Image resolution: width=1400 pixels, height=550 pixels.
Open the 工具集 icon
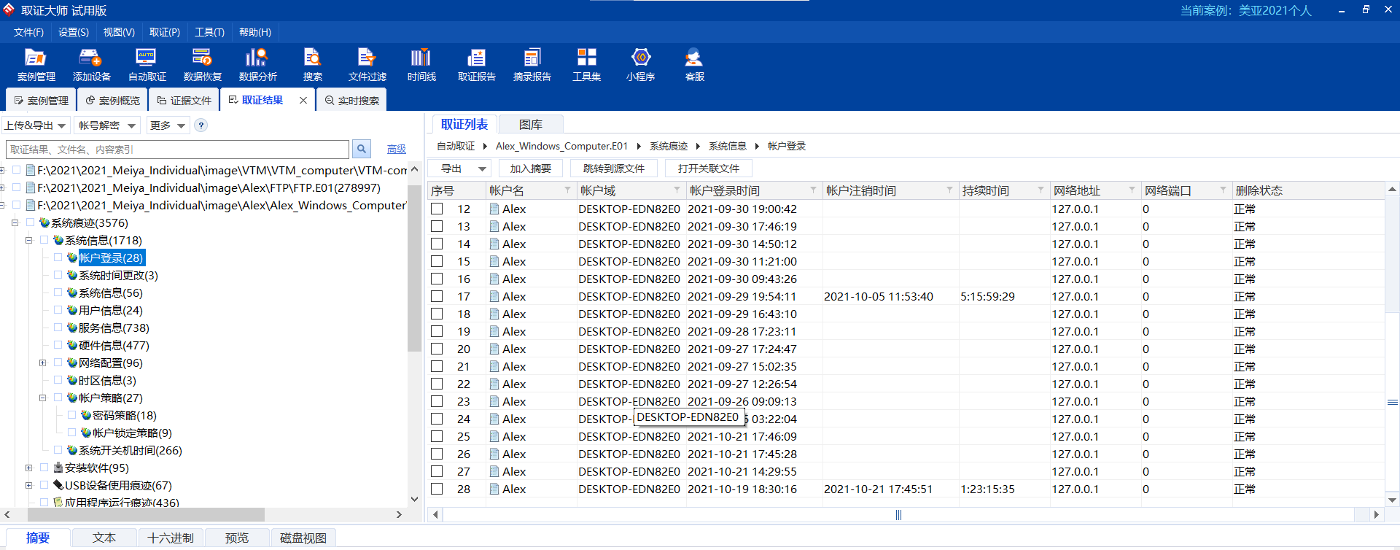click(586, 65)
